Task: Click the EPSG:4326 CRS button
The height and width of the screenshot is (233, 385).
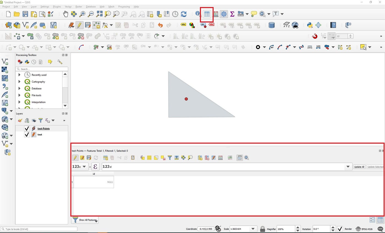Action: coord(364,229)
